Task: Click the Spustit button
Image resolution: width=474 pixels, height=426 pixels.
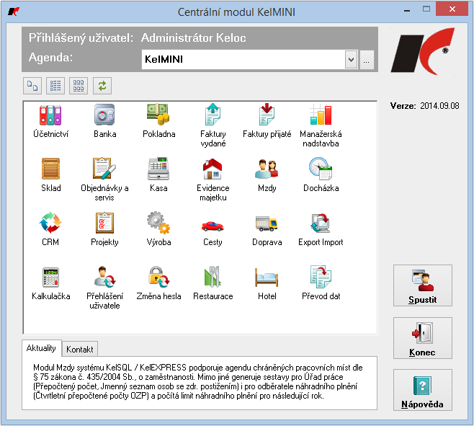Action: point(423,285)
